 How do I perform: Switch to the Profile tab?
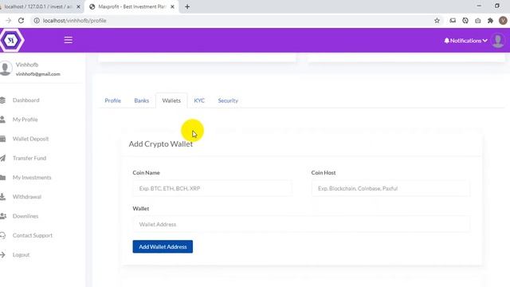tap(113, 100)
